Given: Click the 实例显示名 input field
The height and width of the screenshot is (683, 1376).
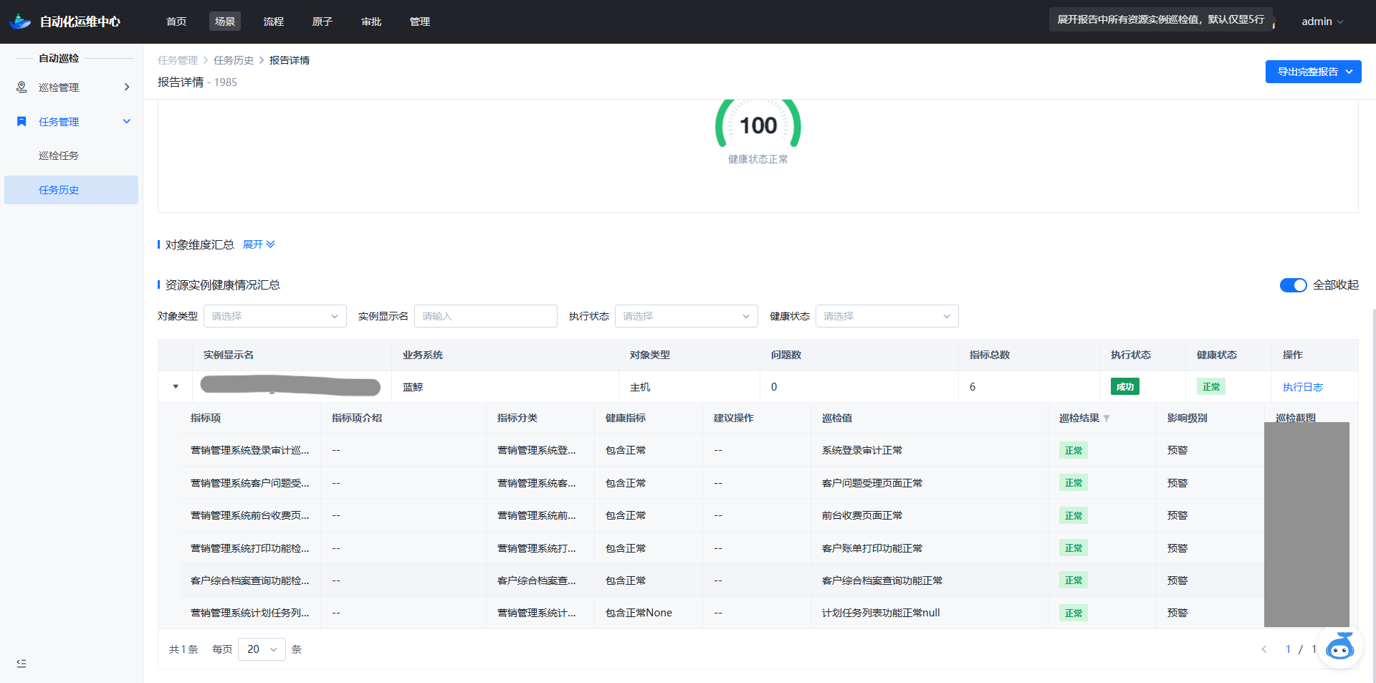Looking at the screenshot, I should [x=485, y=316].
